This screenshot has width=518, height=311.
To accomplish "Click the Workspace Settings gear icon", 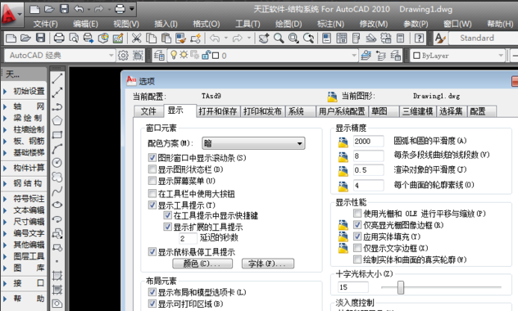I will 123,56.
